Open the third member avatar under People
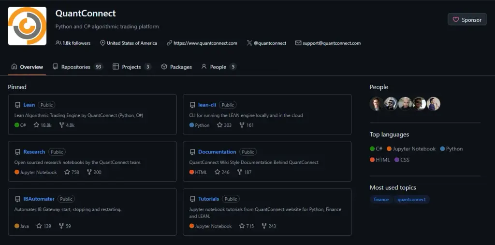 click(405, 104)
